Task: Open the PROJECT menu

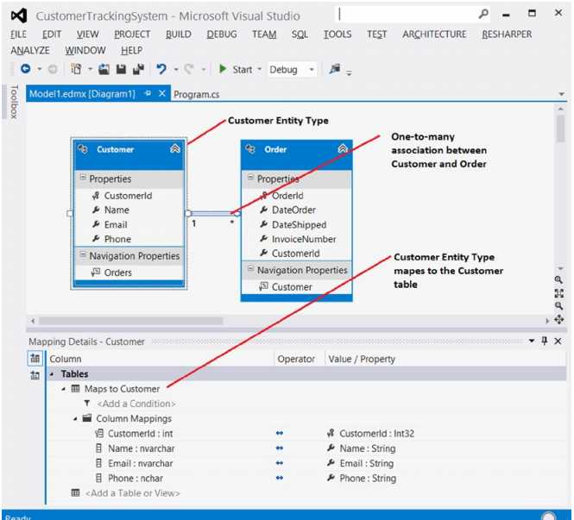Action: [132, 34]
